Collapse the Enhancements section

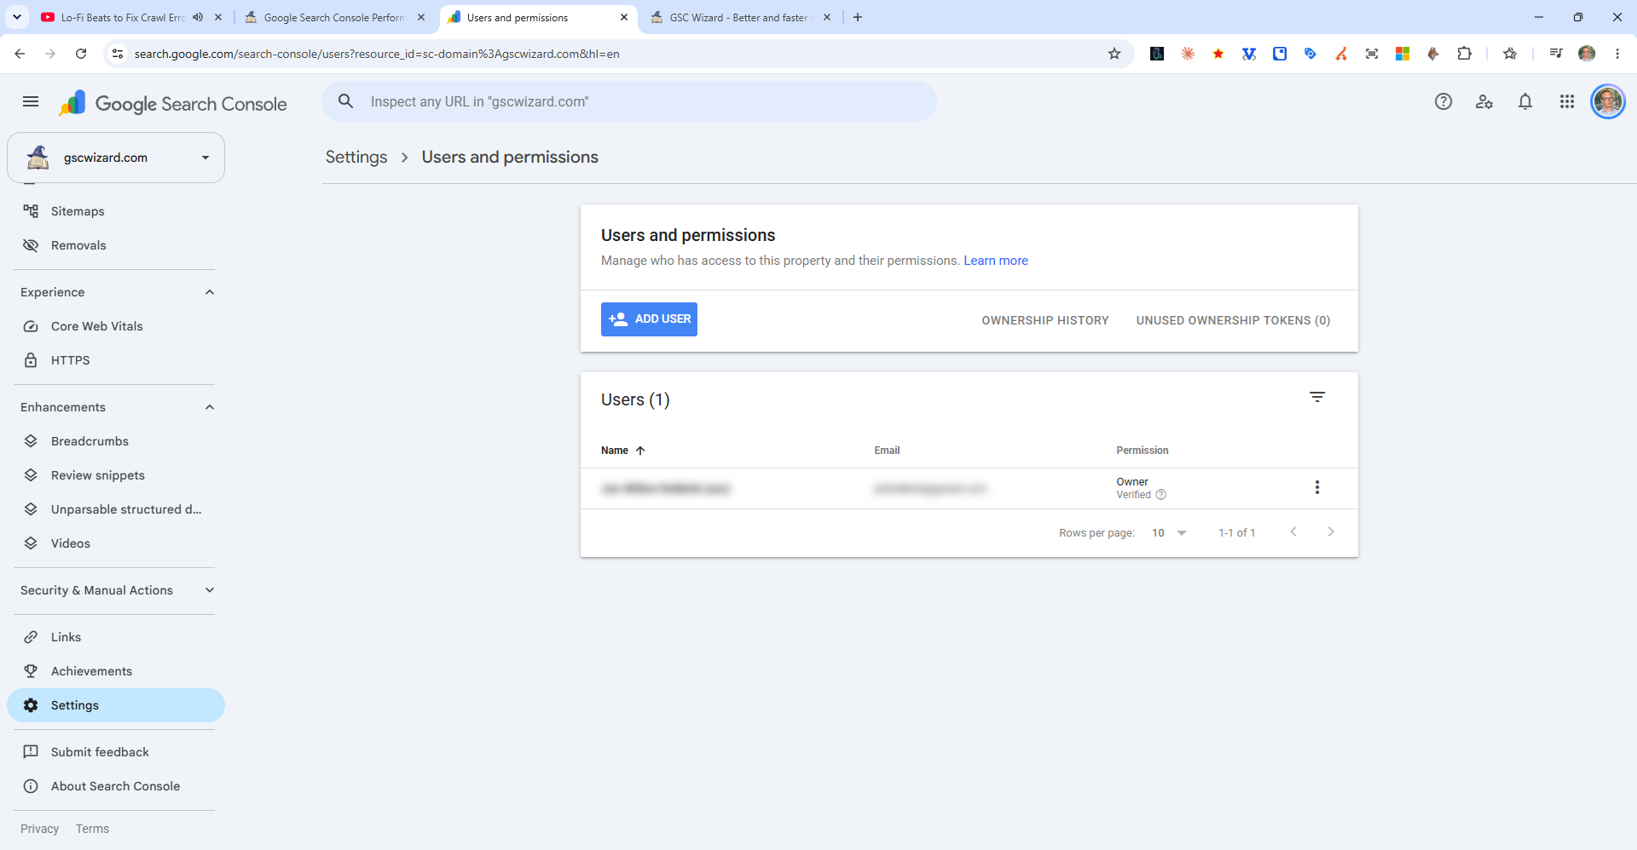pyautogui.click(x=210, y=407)
